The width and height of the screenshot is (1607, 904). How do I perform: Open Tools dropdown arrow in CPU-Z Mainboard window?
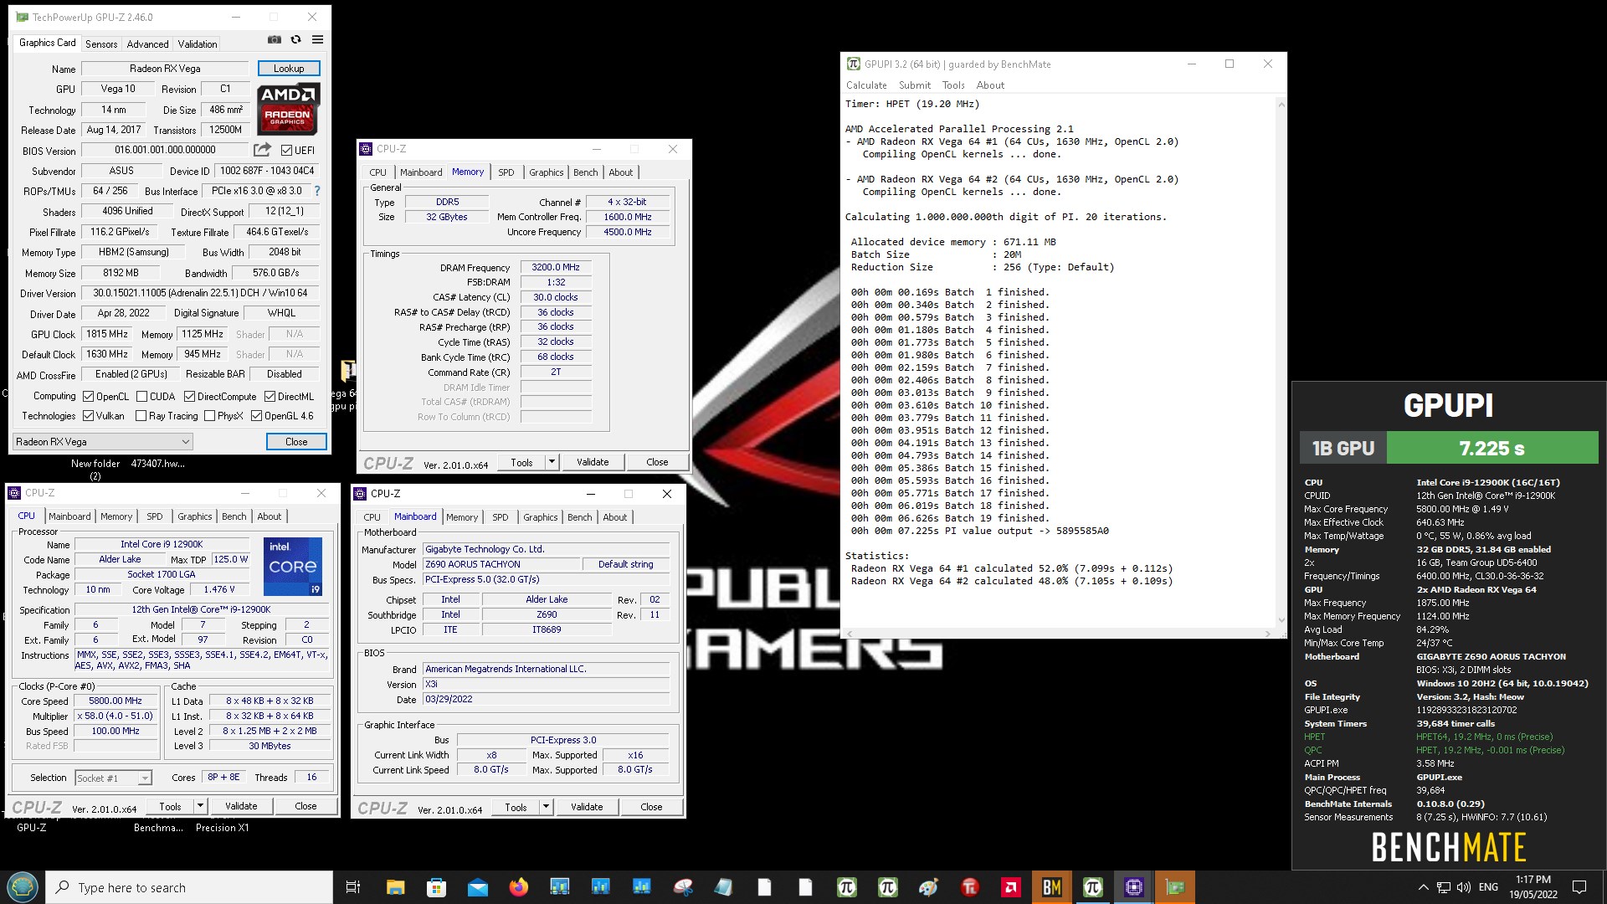coord(546,807)
